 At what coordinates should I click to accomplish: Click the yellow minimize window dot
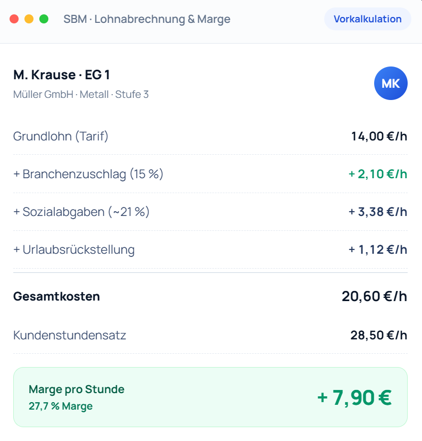coord(29,19)
